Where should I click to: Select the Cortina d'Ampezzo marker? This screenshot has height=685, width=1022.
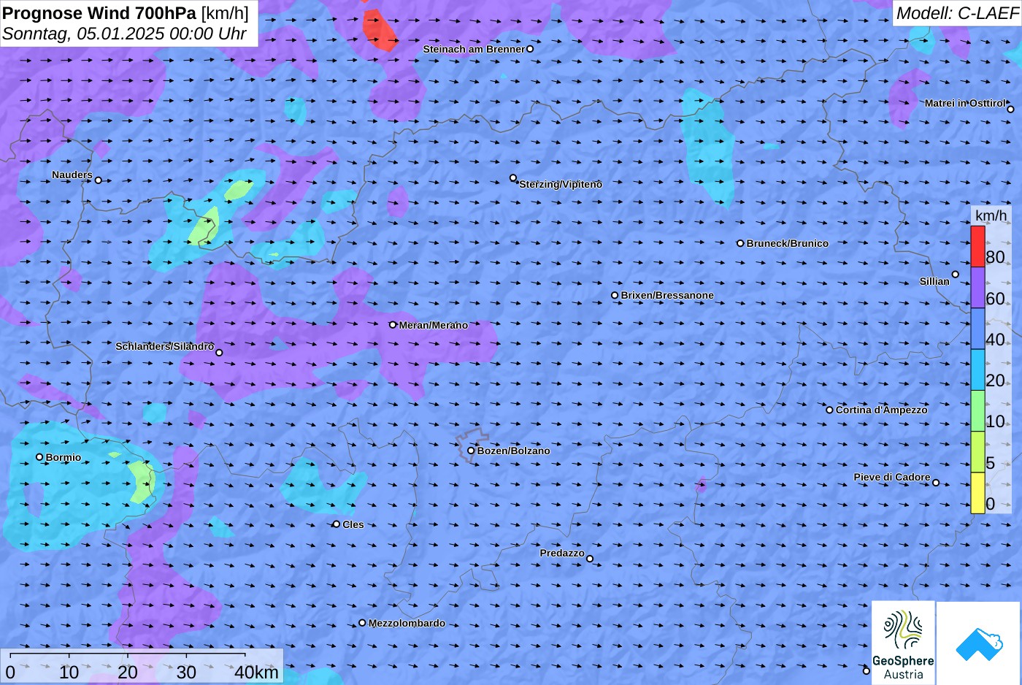point(829,410)
